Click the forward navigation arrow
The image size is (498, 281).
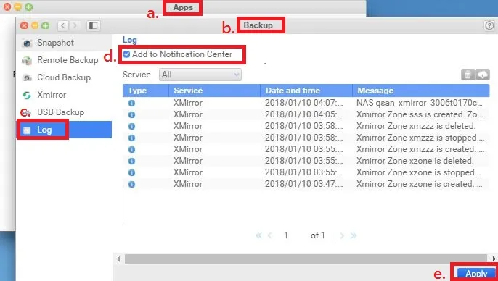pyautogui.click(x=75, y=25)
